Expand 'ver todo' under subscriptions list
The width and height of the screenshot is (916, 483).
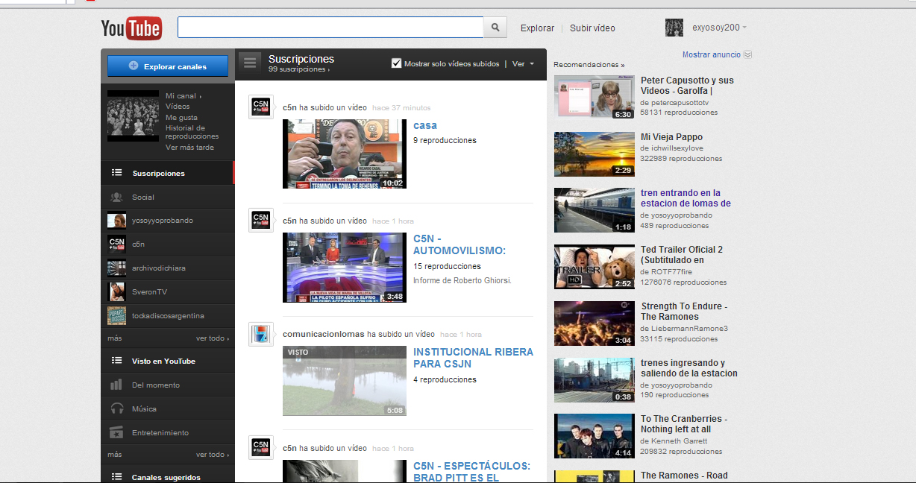(213, 338)
